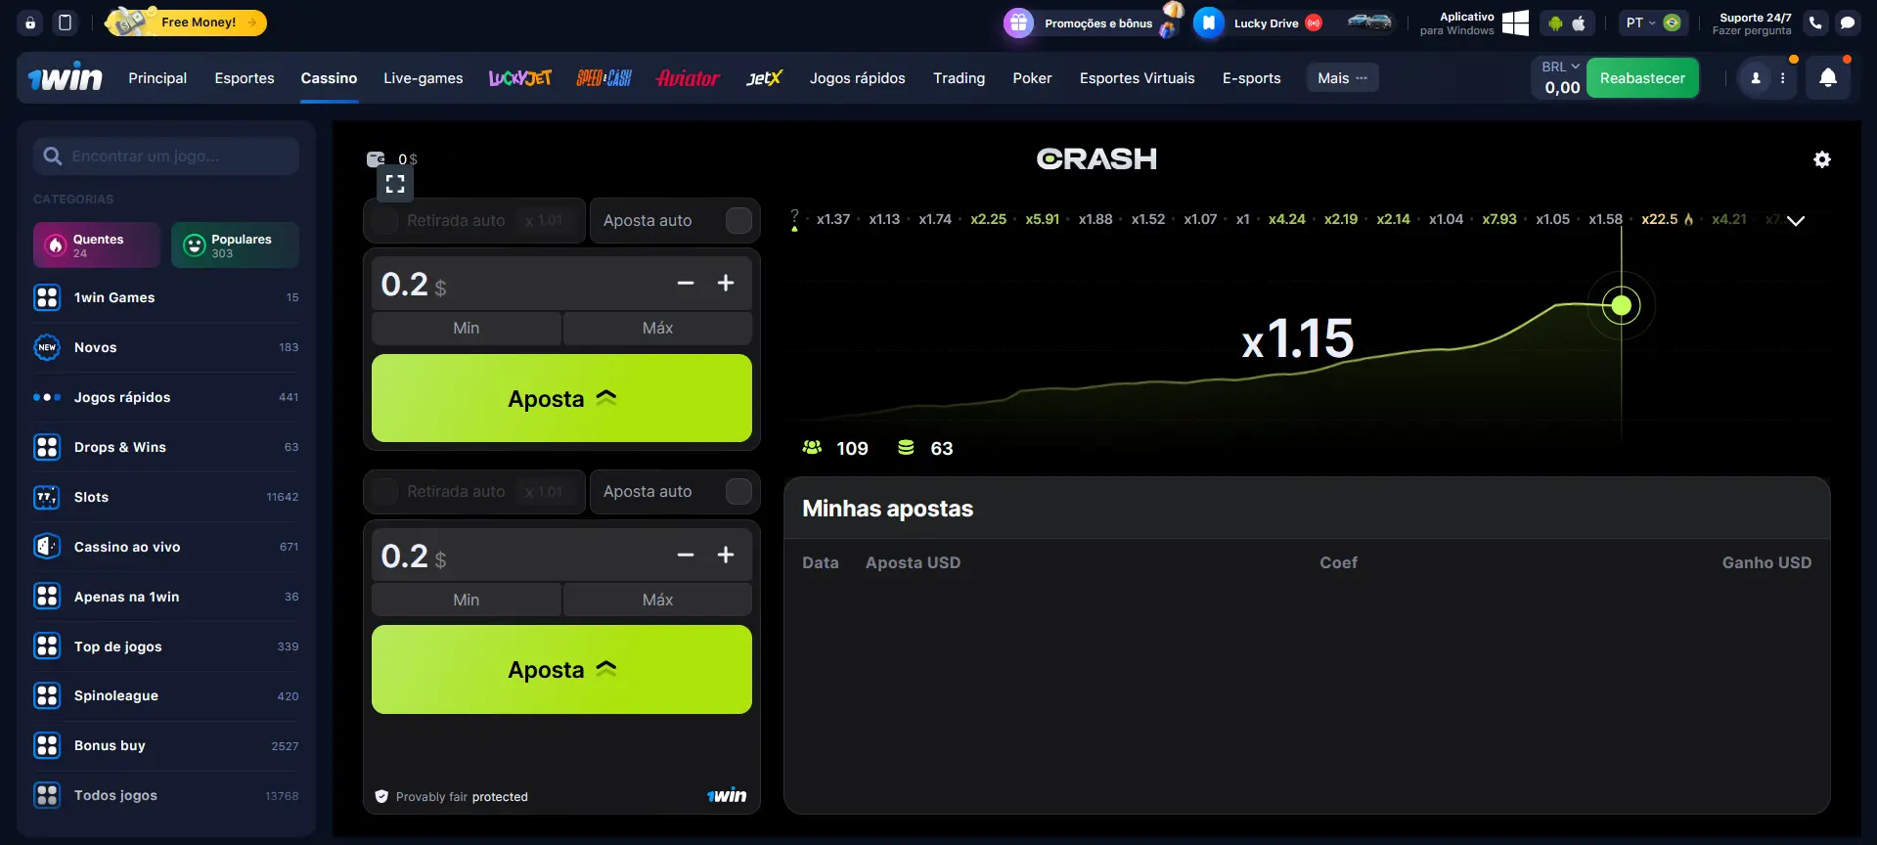The image size is (1877, 845).
Task: Open the Aviator game logo
Action: pyautogui.click(x=688, y=78)
